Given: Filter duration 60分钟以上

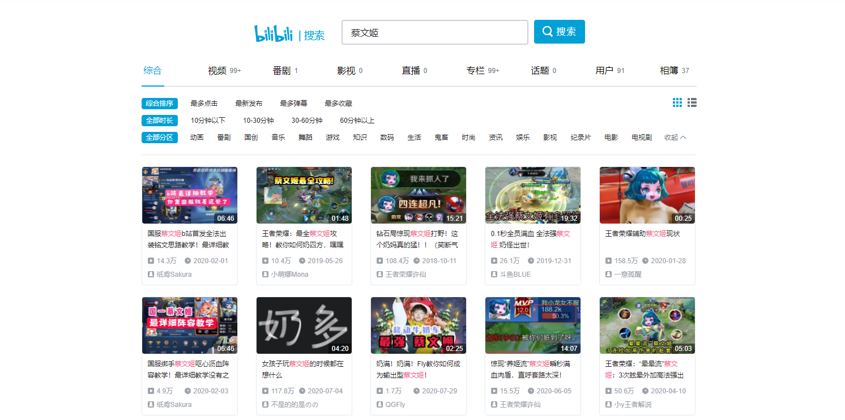Looking at the screenshot, I should (x=357, y=121).
